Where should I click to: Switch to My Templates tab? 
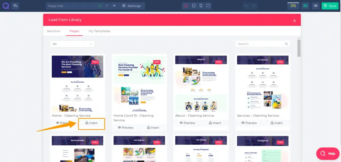pyautogui.click(x=99, y=31)
